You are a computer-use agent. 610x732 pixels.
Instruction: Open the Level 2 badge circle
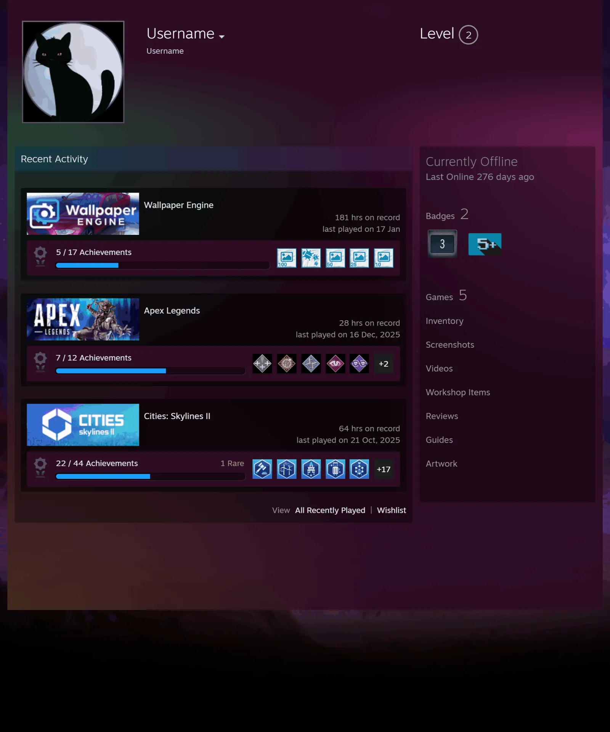(x=468, y=35)
